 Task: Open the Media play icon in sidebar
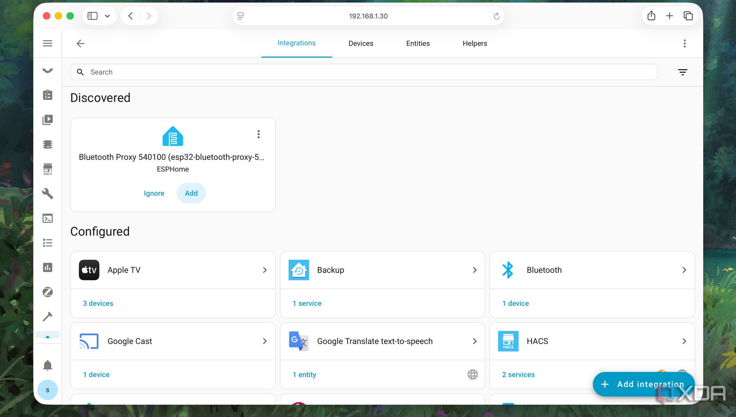point(48,120)
